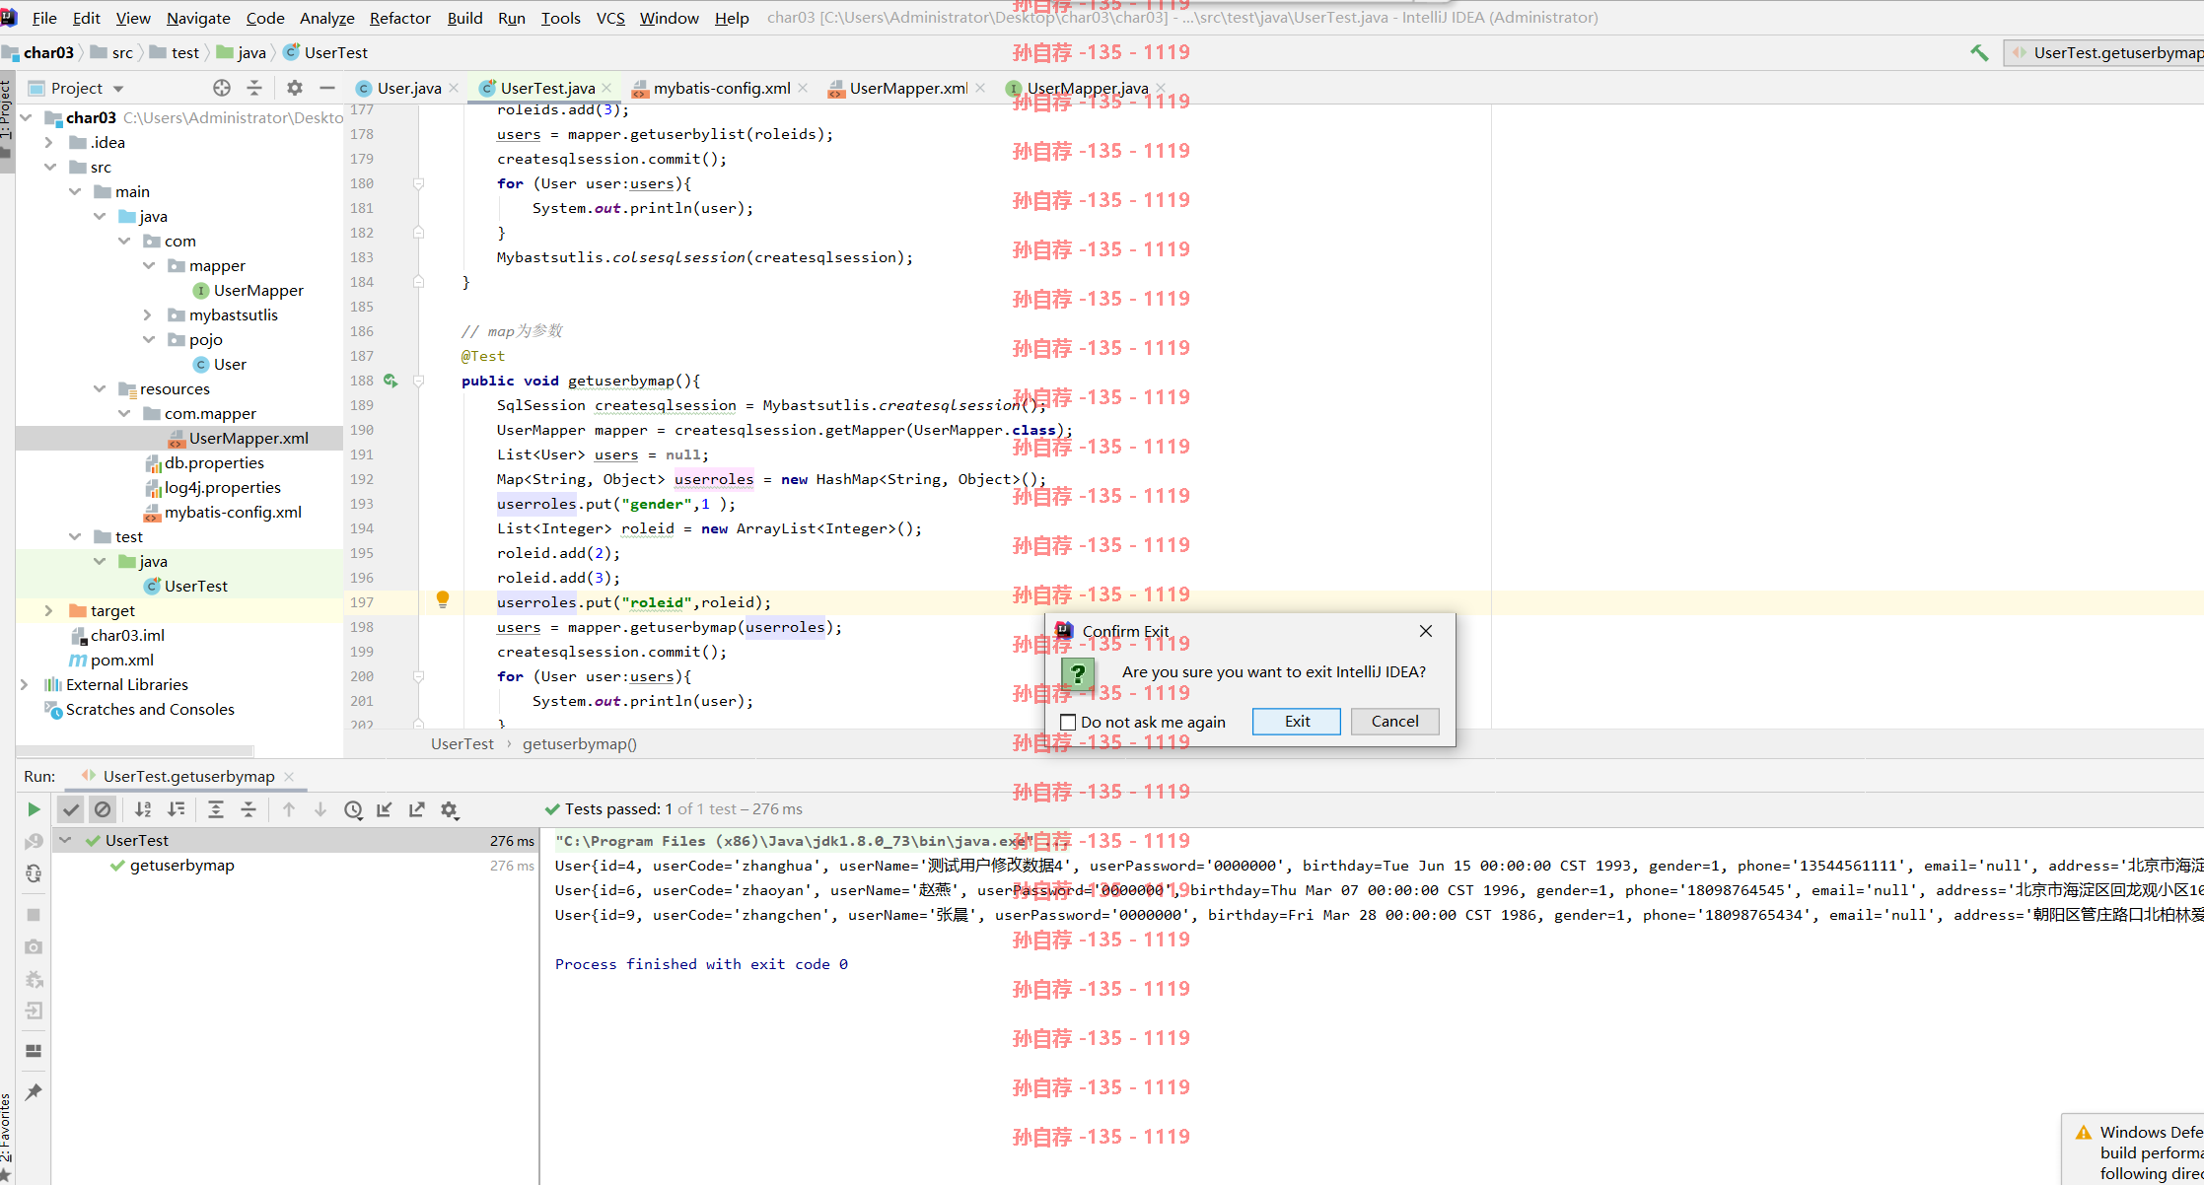Pin the Run tab with the pin icon

tap(34, 1091)
